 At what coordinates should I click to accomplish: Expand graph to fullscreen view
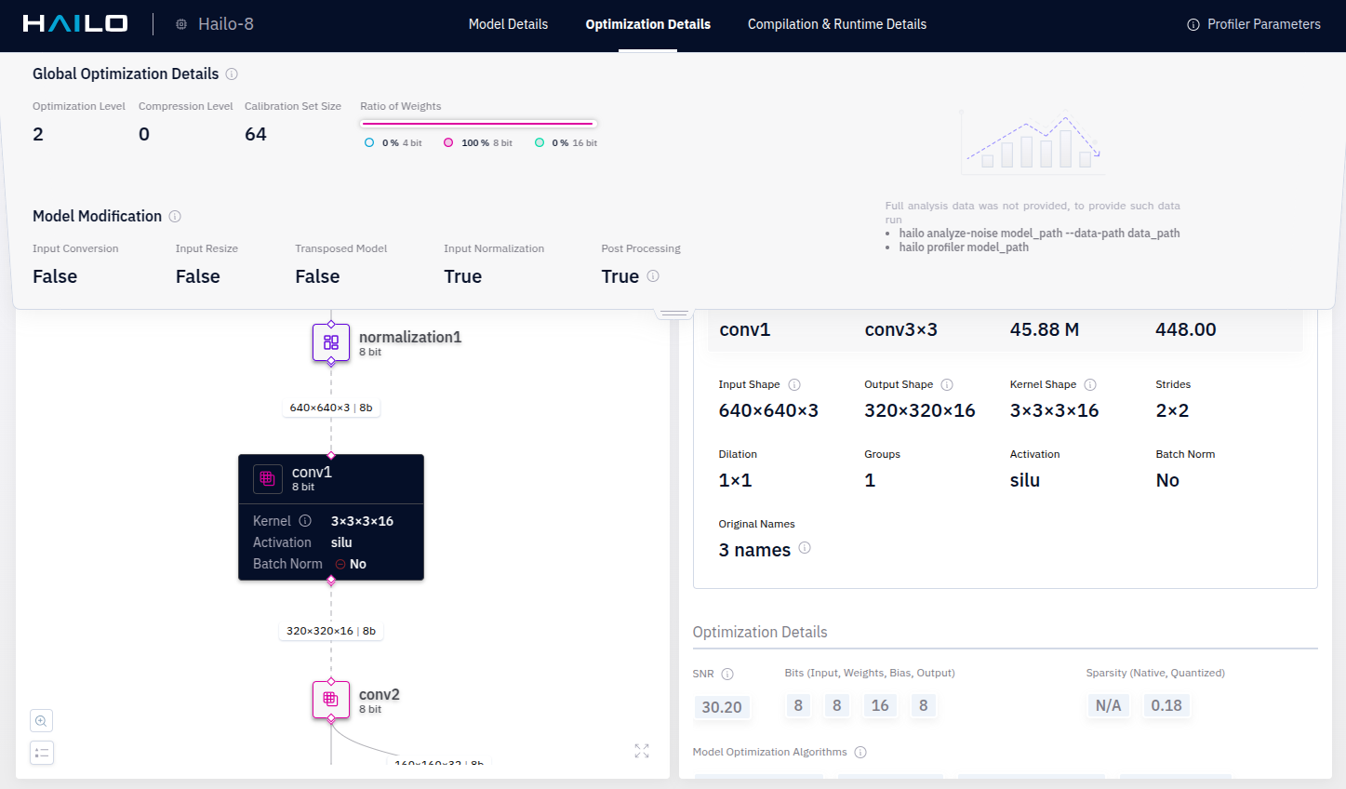[642, 751]
